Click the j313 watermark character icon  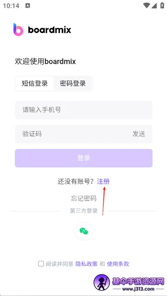(102, 282)
